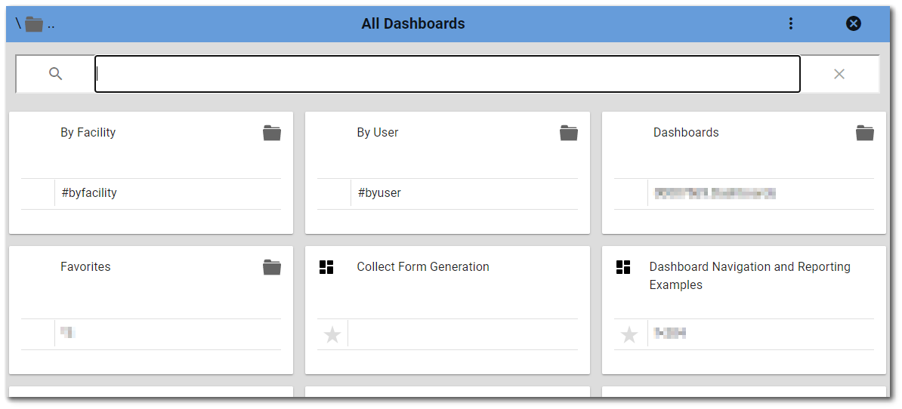Select the Dashboards card title

686,133
